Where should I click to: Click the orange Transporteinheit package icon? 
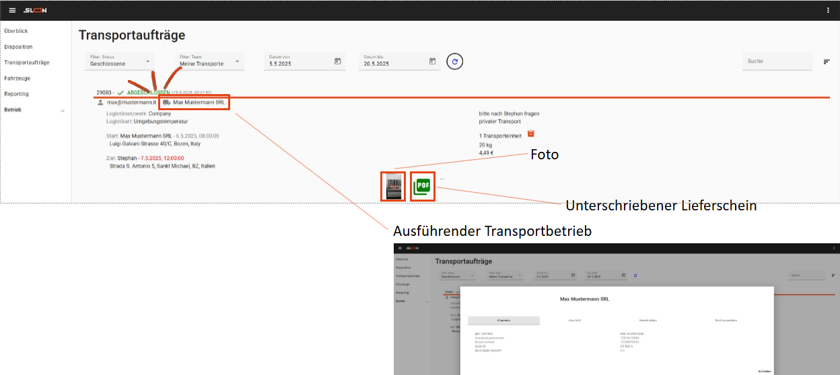(x=530, y=134)
